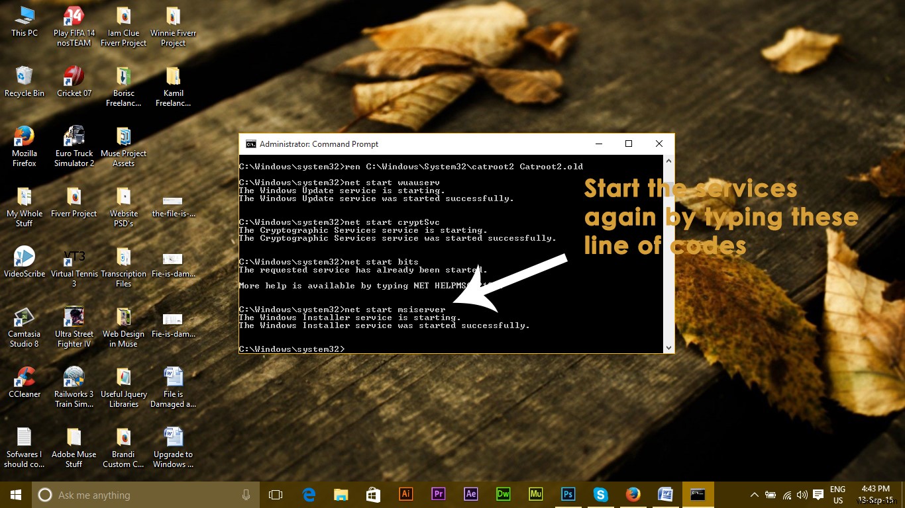The image size is (905, 508).
Task: Launch Adobe Premiere Pro from taskbar
Action: 439,494
